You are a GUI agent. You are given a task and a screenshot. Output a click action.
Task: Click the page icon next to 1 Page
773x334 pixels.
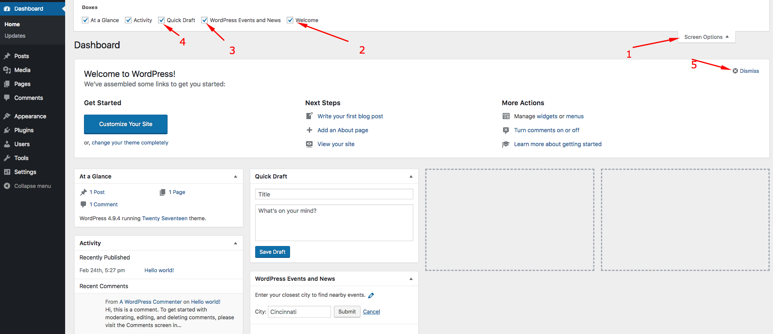pyautogui.click(x=163, y=192)
